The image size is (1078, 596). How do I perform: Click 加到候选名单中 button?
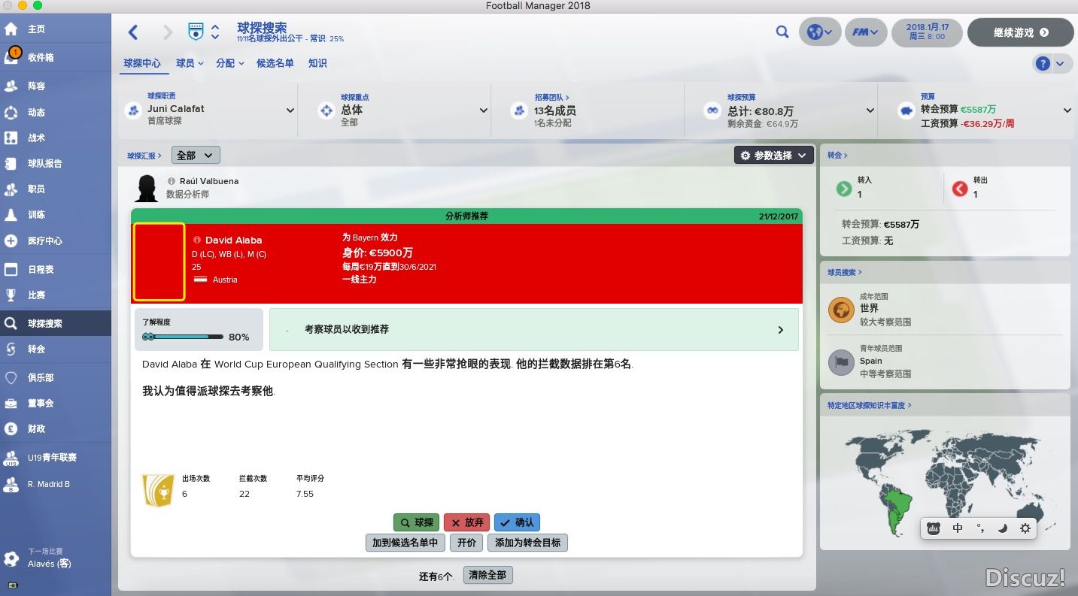pos(405,543)
